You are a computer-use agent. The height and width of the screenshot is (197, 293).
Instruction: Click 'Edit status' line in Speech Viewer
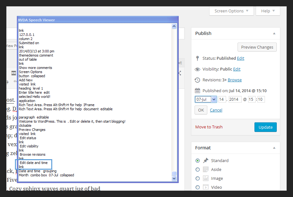click(x=28, y=138)
